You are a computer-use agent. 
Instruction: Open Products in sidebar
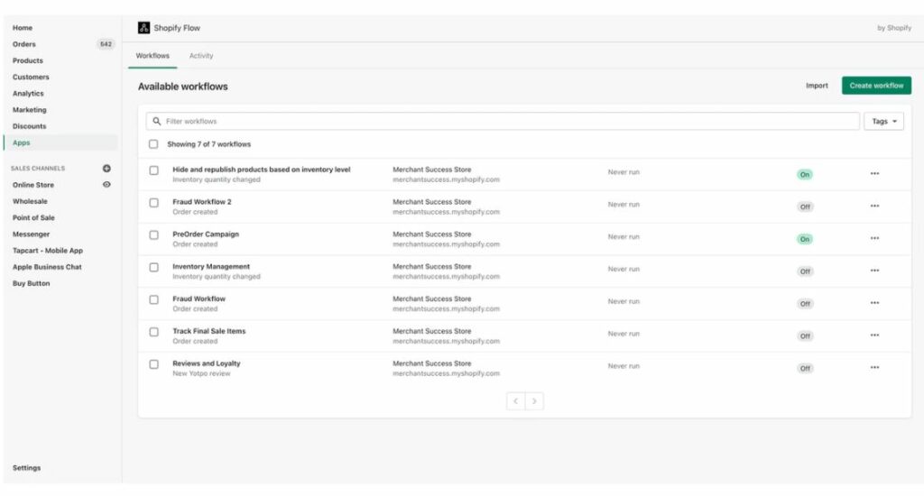coord(28,60)
